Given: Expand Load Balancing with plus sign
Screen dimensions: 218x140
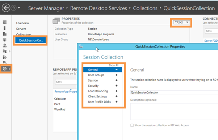Looking at the screenshot, I should coord(117,91).
